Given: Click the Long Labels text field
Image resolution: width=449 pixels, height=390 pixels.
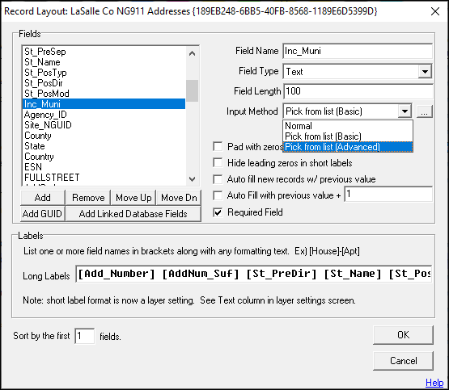Looking at the screenshot, I should [x=254, y=274].
